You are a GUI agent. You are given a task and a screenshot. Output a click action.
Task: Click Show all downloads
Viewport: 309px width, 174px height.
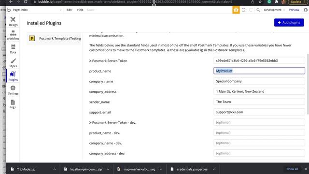pos(292,169)
